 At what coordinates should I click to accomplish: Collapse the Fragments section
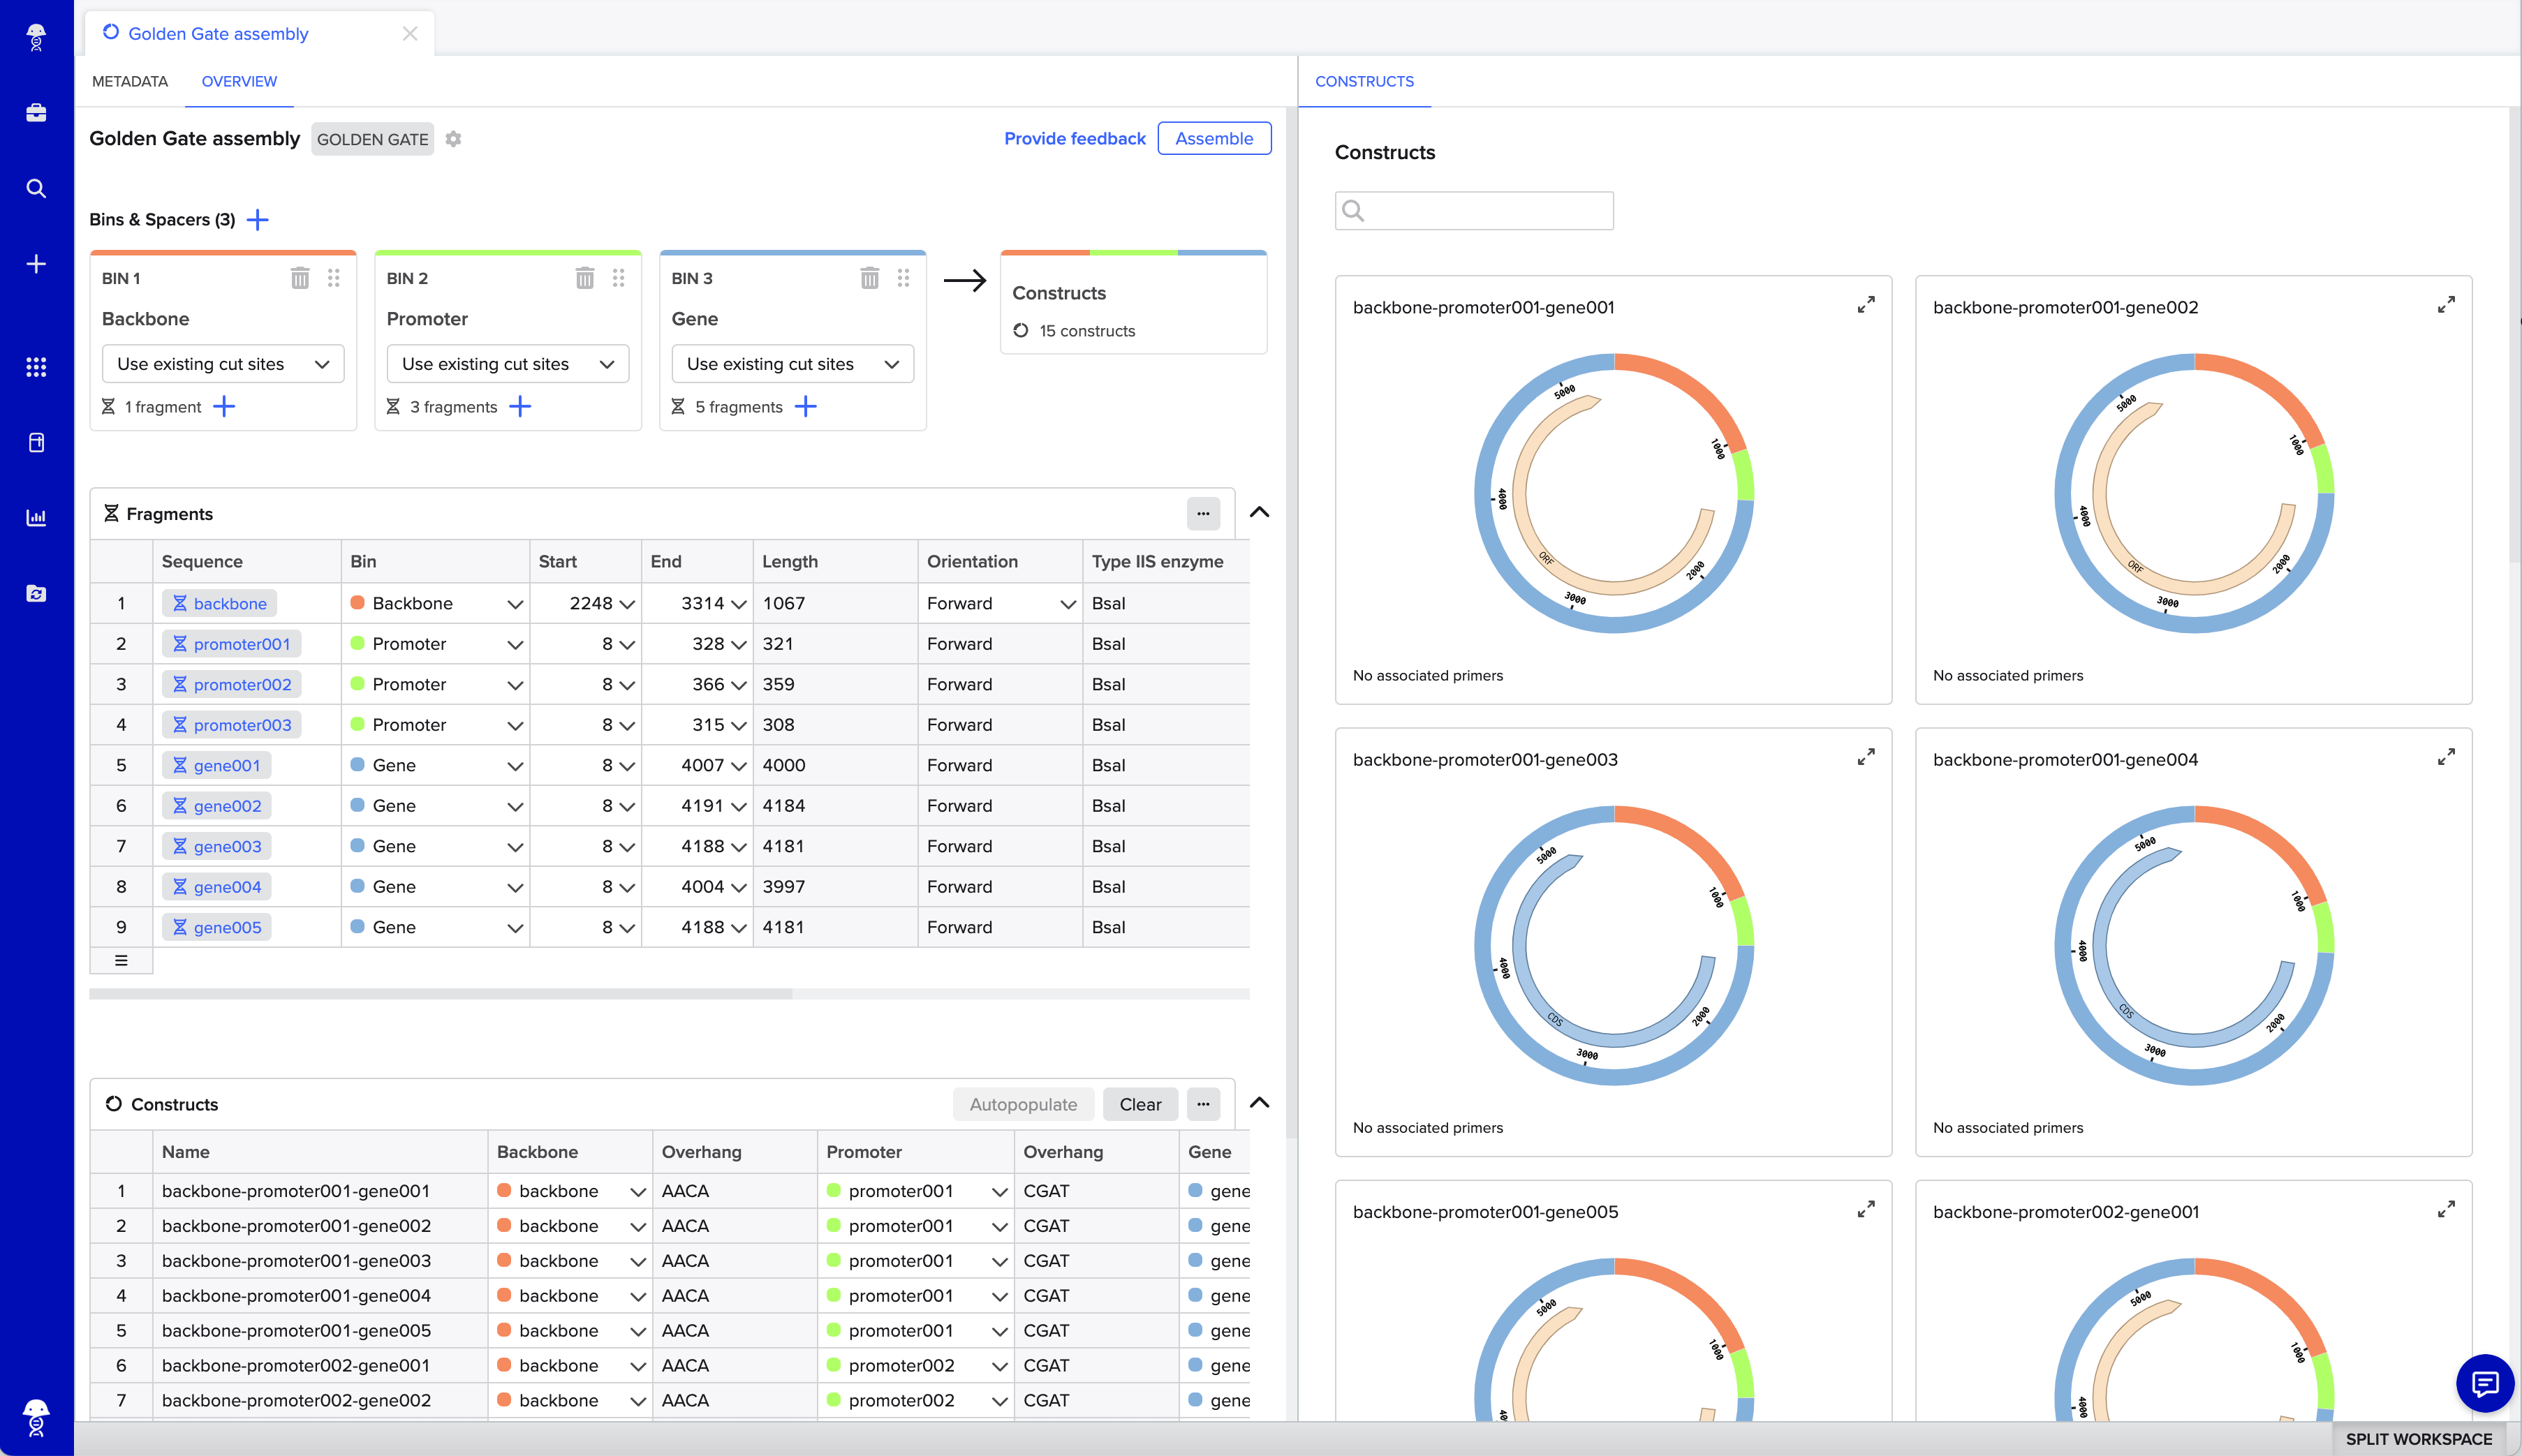tap(1260, 512)
